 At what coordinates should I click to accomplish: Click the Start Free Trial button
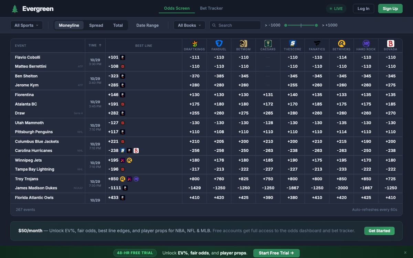point(276,253)
